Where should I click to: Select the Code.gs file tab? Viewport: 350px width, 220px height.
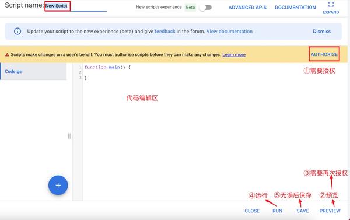tap(33, 71)
